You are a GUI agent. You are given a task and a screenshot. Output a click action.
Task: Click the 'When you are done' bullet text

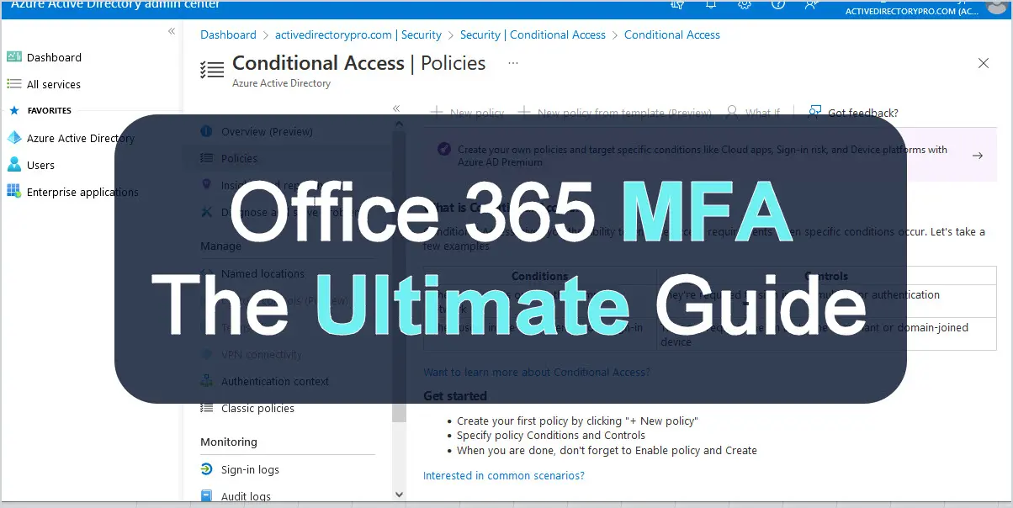coord(607,450)
